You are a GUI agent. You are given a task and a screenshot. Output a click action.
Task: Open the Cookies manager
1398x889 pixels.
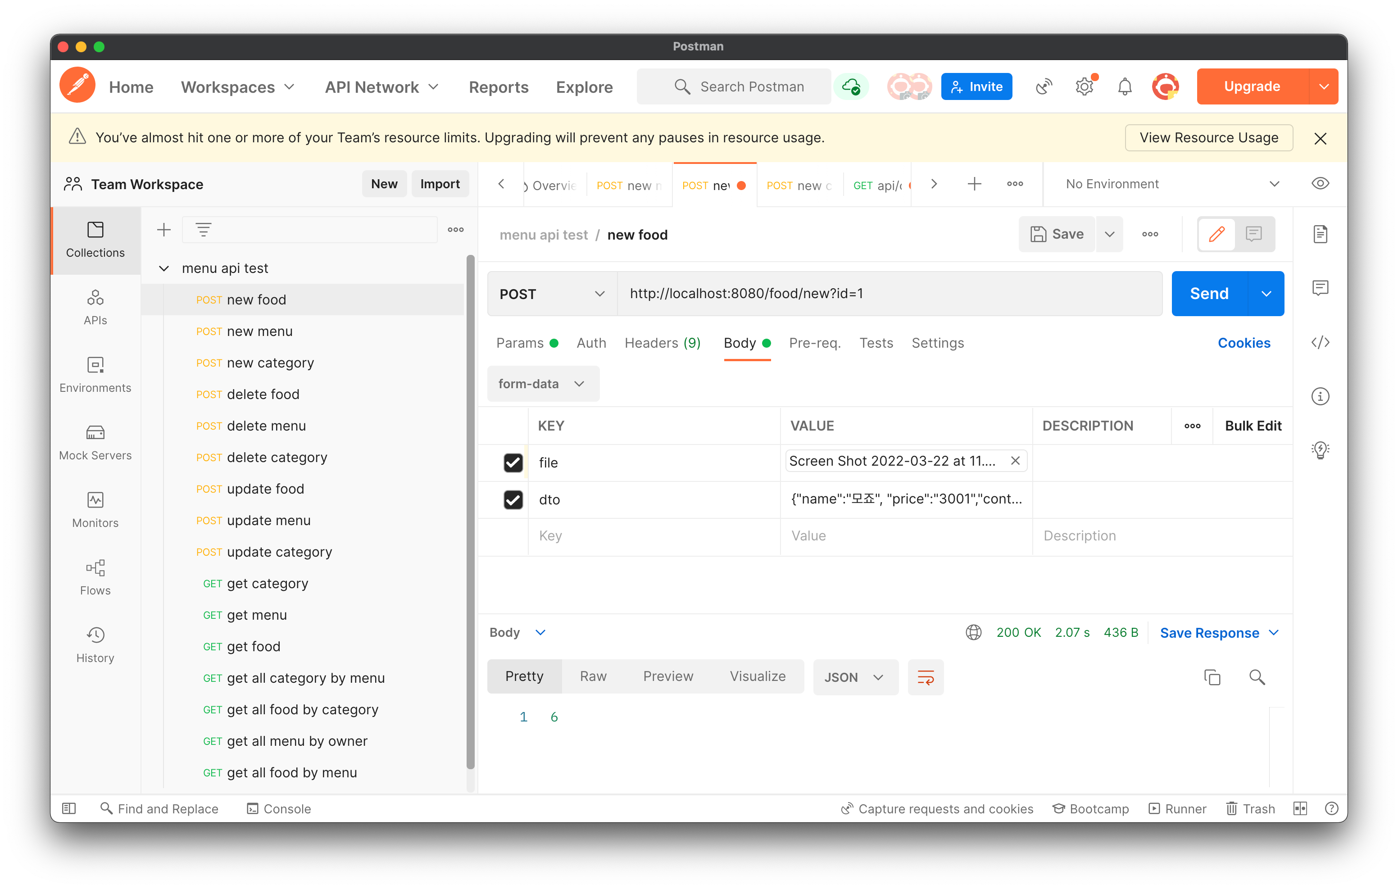[1244, 343]
